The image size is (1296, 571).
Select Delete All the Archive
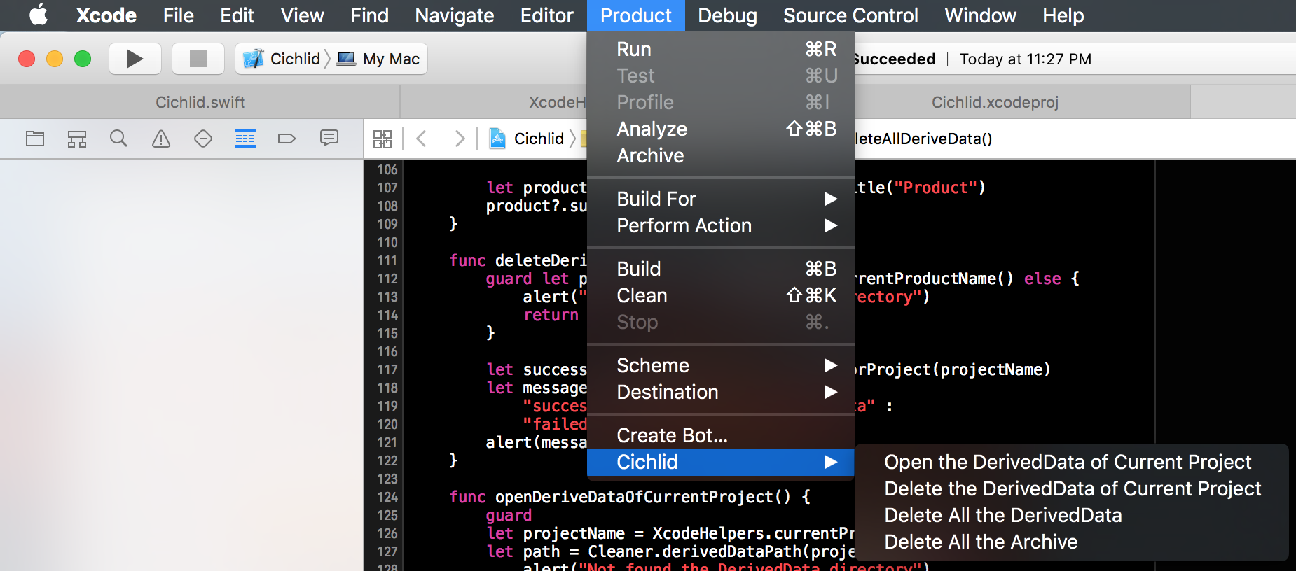point(1071,542)
